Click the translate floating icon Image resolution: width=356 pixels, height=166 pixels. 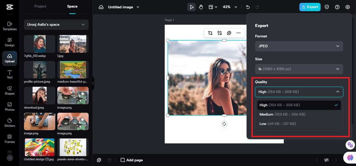pos(350,145)
